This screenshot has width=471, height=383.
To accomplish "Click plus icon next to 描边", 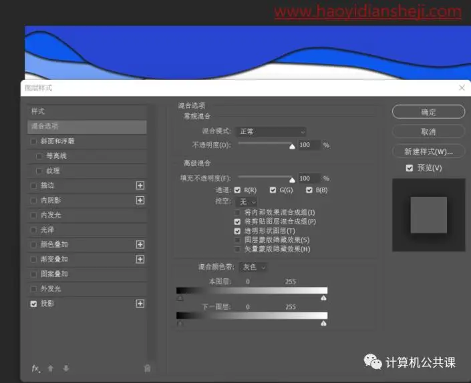I will 140,185.
